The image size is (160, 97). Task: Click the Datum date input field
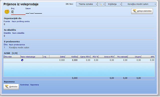(x=34, y=12)
